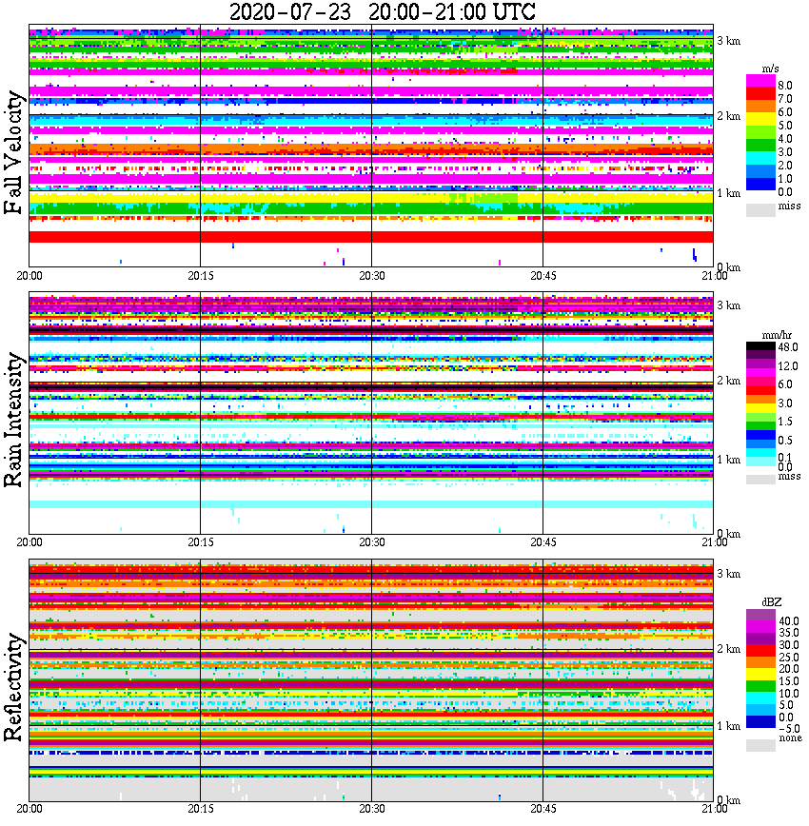809x826 pixels.
Task: Click the '1 km' height label of the Fall Velocity panel
Action: pyautogui.click(x=729, y=193)
